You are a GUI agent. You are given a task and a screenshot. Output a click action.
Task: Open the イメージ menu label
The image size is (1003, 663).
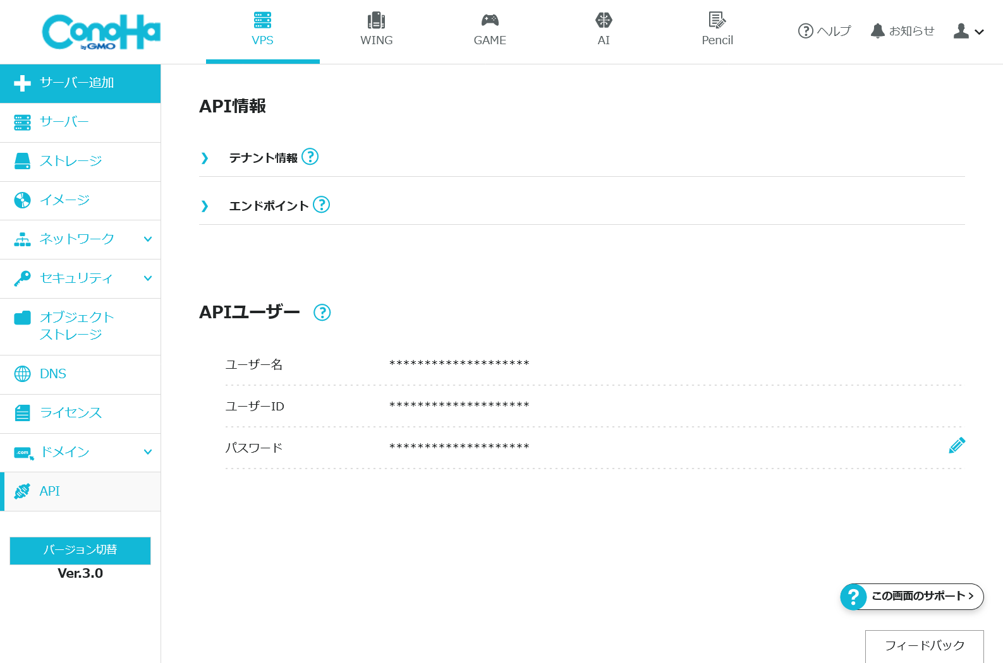point(64,200)
